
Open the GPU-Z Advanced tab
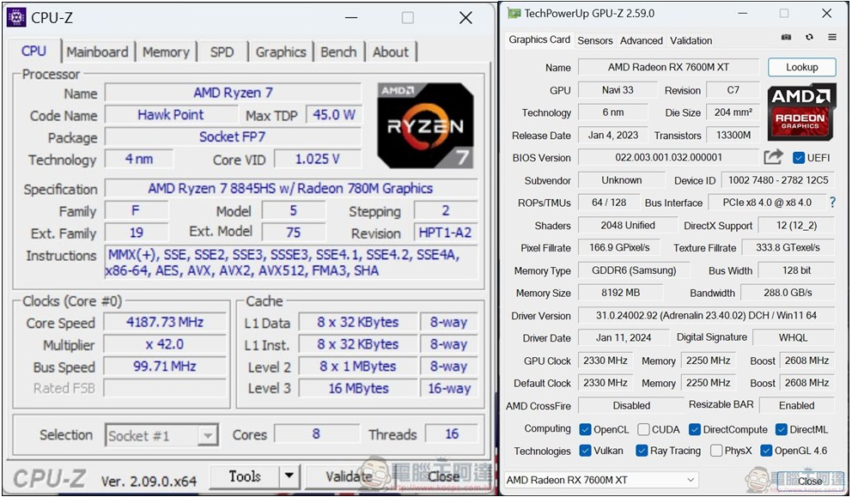coord(642,40)
